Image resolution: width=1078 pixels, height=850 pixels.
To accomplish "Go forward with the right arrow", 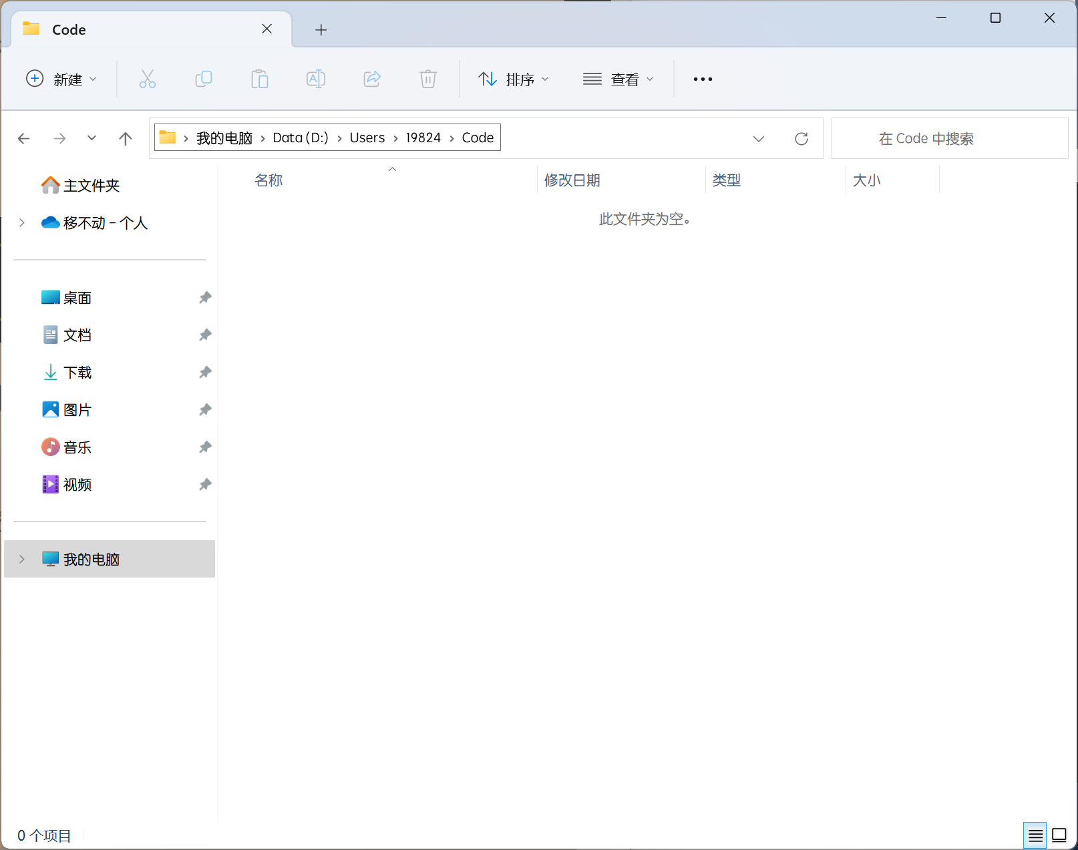I will (x=60, y=138).
